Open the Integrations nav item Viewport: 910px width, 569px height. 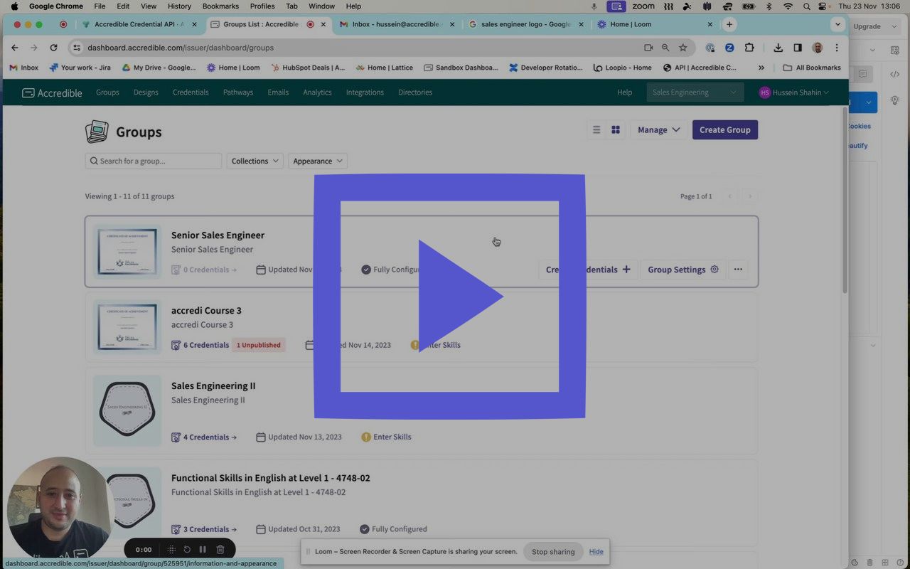(x=365, y=92)
